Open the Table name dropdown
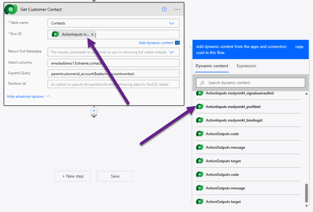313x212 pixels. (x=171, y=23)
